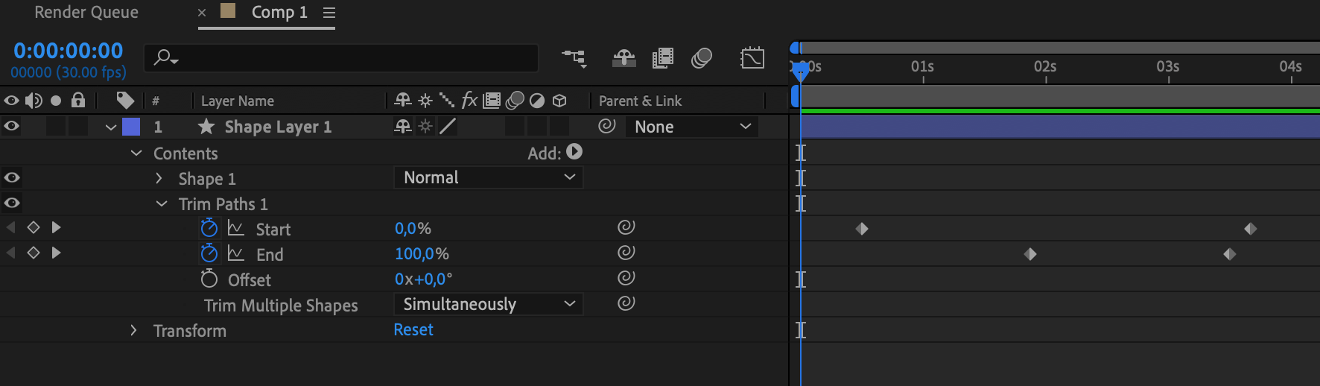Viewport: 1320px width, 386px height.
Task: Use Trim Multiple Shapes pick whip
Action: tap(626, 303)
